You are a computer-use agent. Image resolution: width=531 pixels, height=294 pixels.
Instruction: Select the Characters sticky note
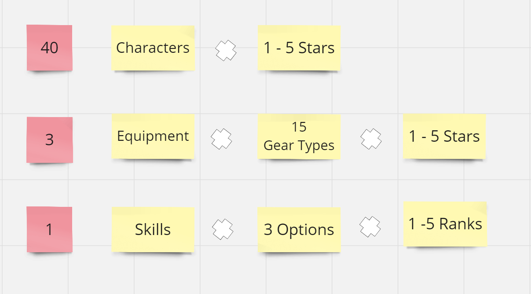point(153,48)
